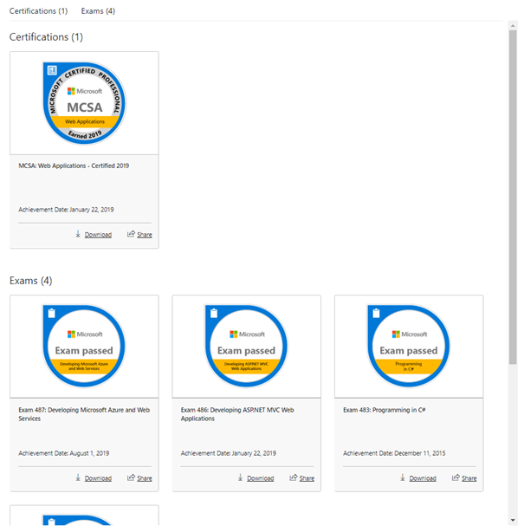Open the Exam 486 ASP.NET MVC badge image
The width and height of the screenshot is (524, 526).
click(x=247, y=346)
